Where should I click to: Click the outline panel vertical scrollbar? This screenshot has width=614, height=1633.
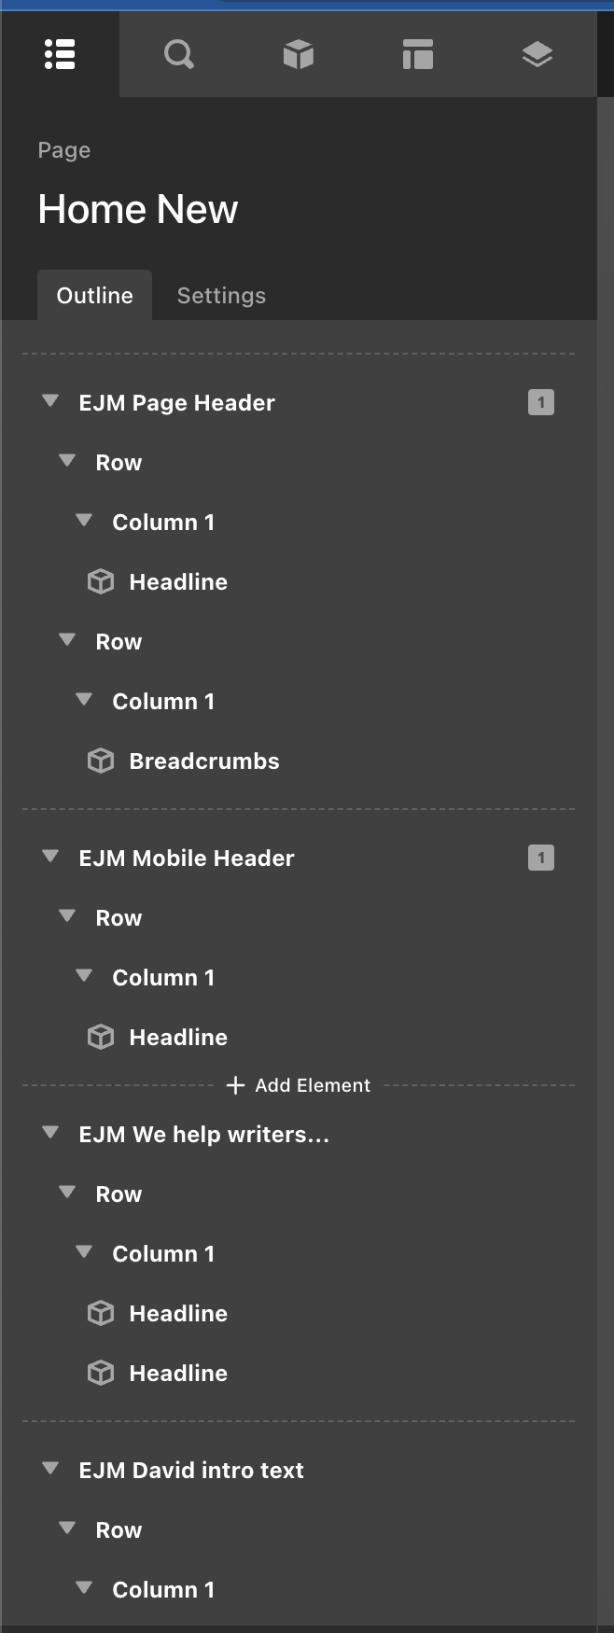606,840
